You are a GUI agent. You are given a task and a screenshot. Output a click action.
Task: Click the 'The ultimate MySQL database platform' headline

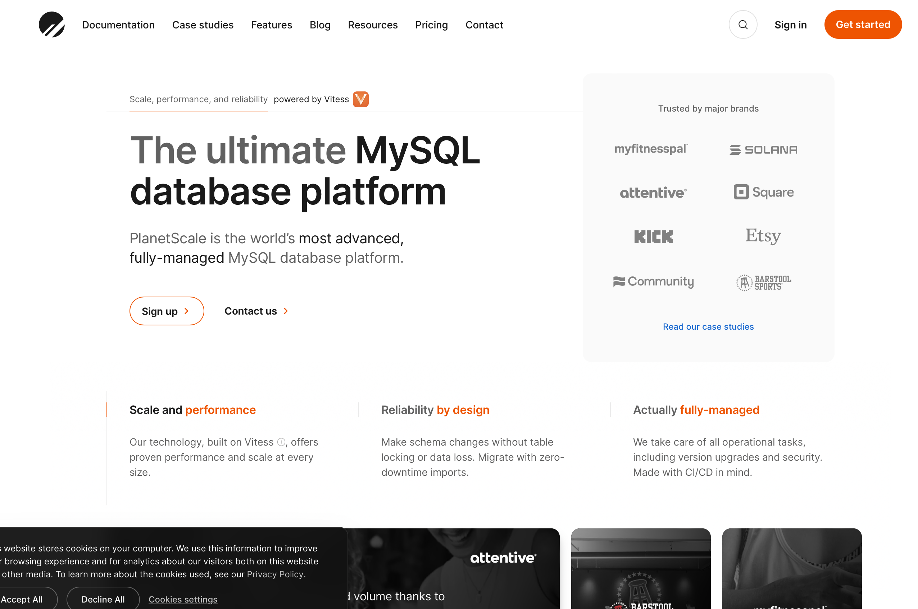tap(305, 171)
